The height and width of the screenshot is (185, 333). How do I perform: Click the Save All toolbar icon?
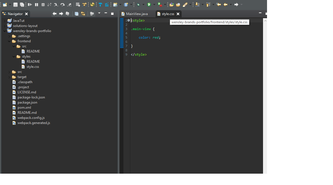[22, 5]
